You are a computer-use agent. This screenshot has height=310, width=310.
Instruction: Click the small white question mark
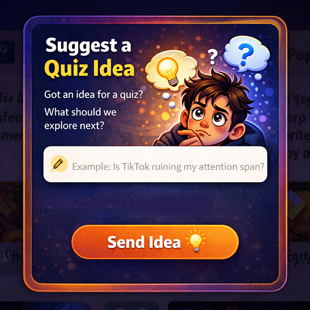click(x=212, y=56)
